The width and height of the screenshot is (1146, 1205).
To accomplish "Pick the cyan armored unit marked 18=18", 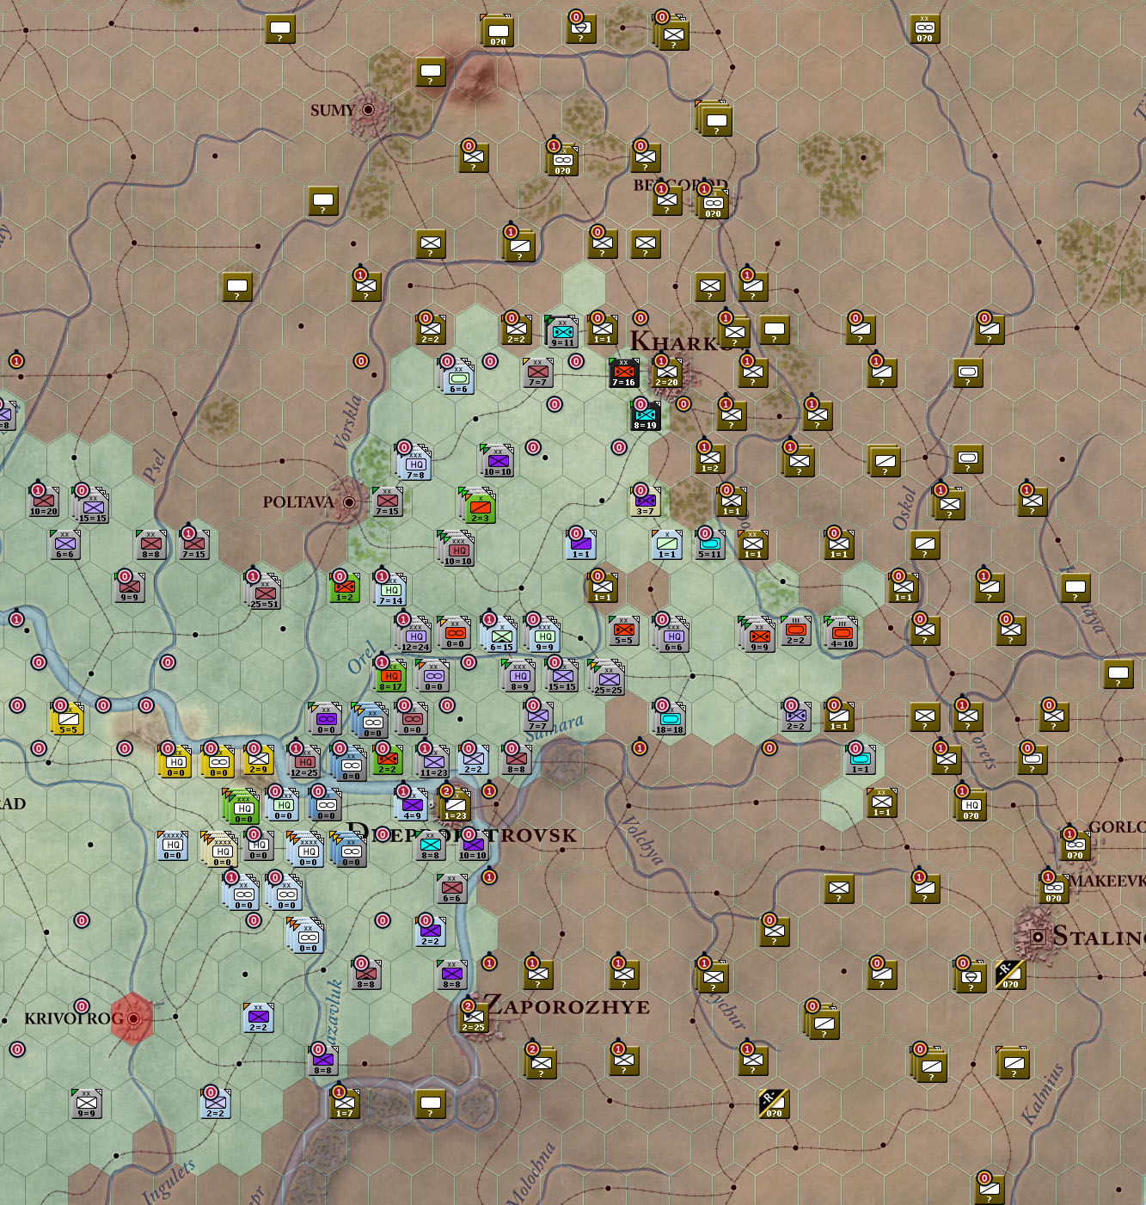I will tap(671, 718).
